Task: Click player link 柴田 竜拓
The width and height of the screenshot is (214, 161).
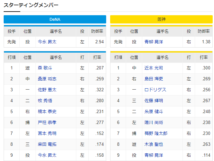Action: click(47, 144)
